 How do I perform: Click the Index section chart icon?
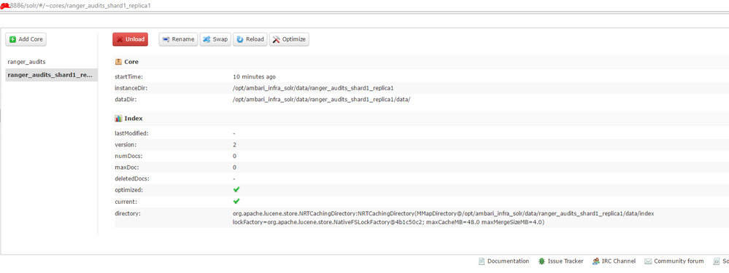point(118,118)
